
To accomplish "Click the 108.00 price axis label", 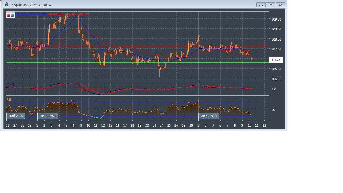I will coord(276,39).
